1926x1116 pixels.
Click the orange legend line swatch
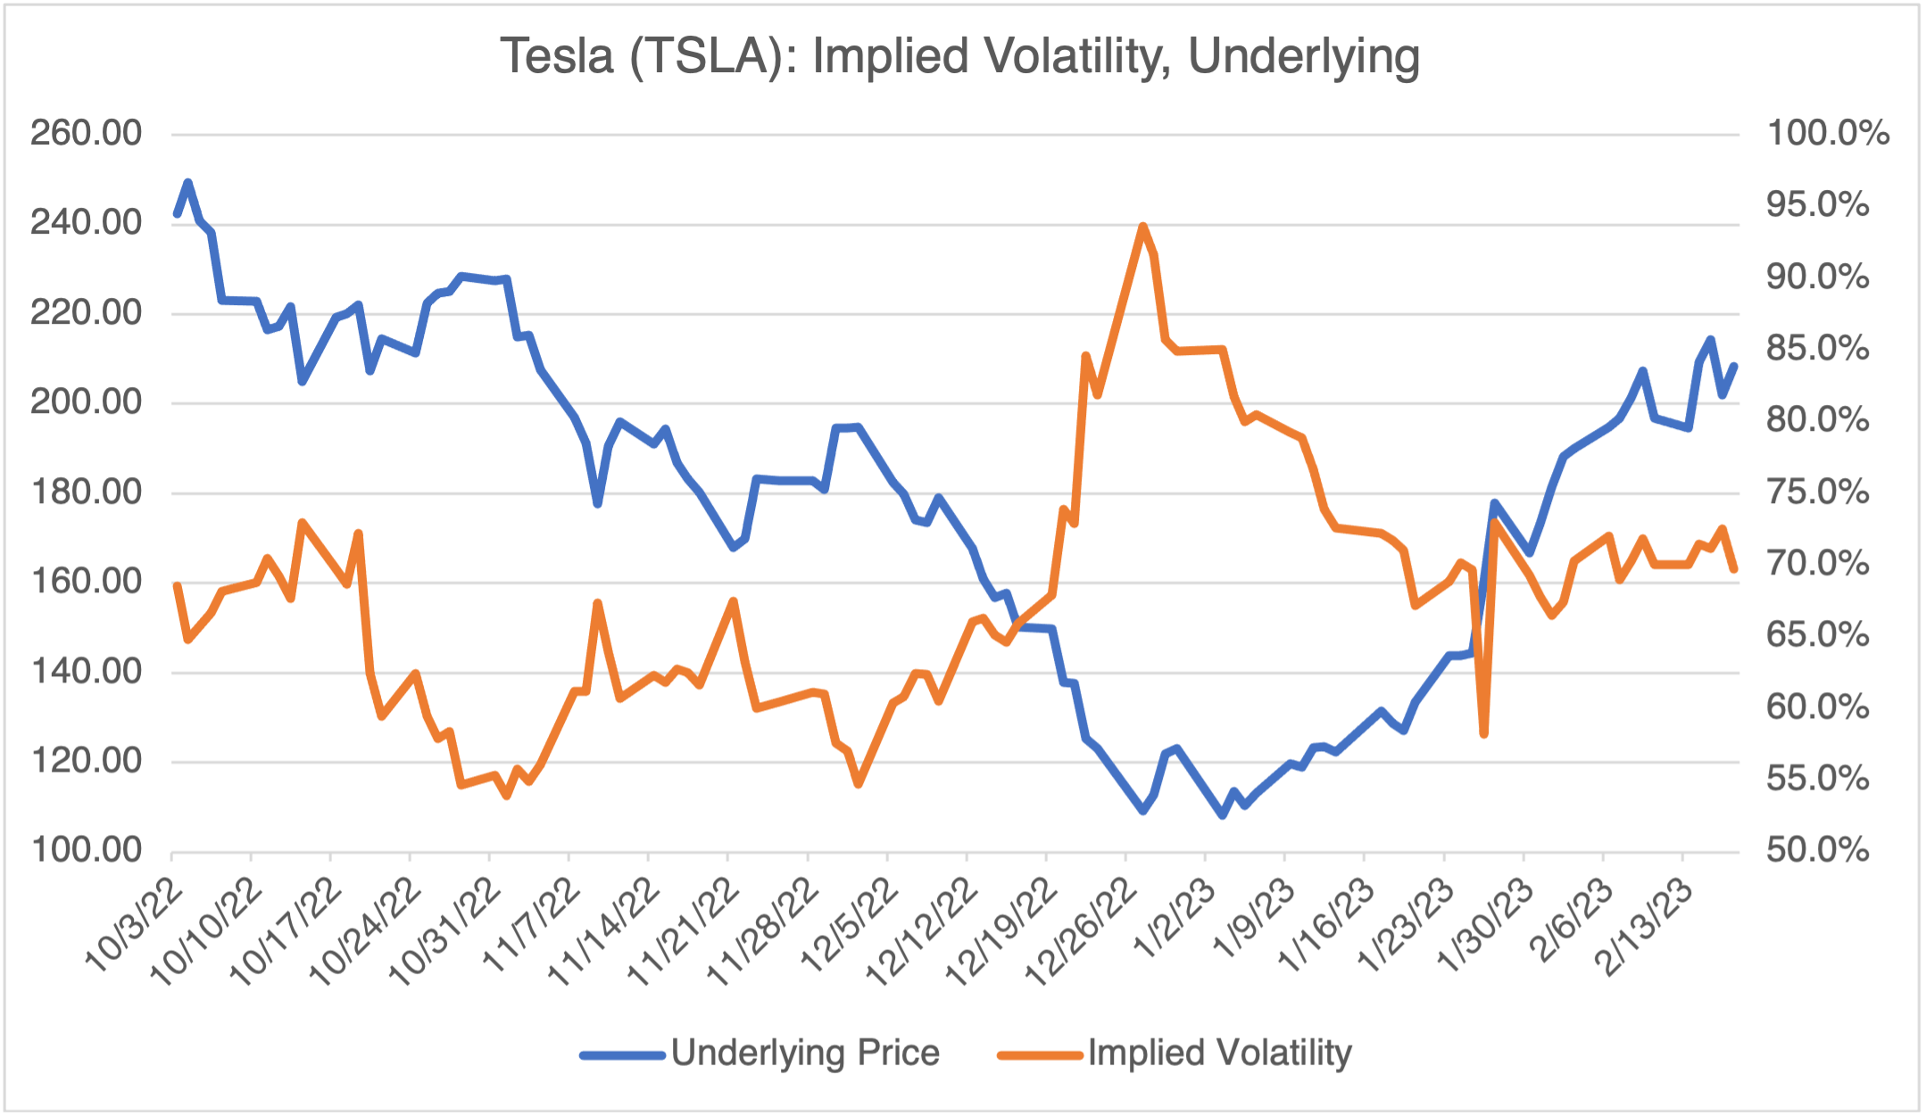(1040, 1055)
